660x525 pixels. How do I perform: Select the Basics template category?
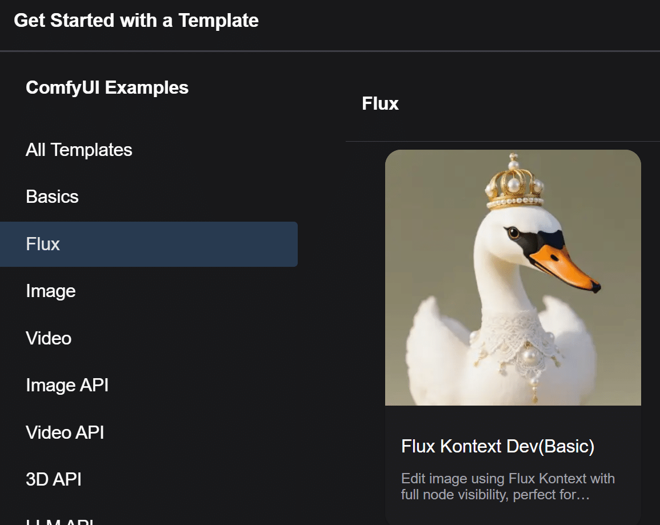[x=52, y=197]
